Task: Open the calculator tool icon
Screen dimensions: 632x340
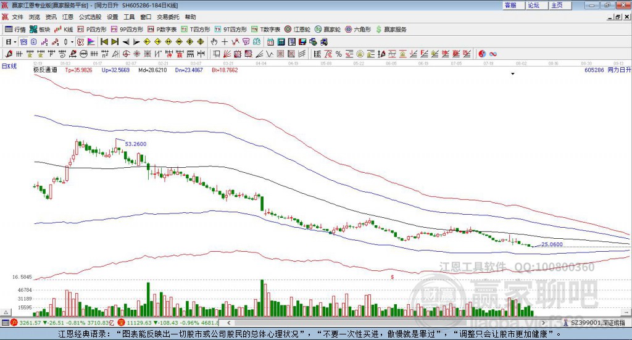Action: [x=281, y=42]
